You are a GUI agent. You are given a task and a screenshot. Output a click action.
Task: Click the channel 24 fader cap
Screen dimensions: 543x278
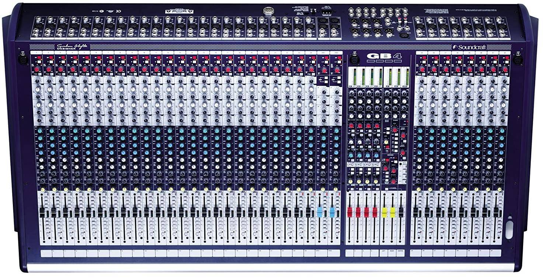pos(308,212)
